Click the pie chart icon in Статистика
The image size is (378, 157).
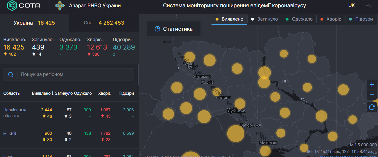pyautogui.click(x=157, y=29)
